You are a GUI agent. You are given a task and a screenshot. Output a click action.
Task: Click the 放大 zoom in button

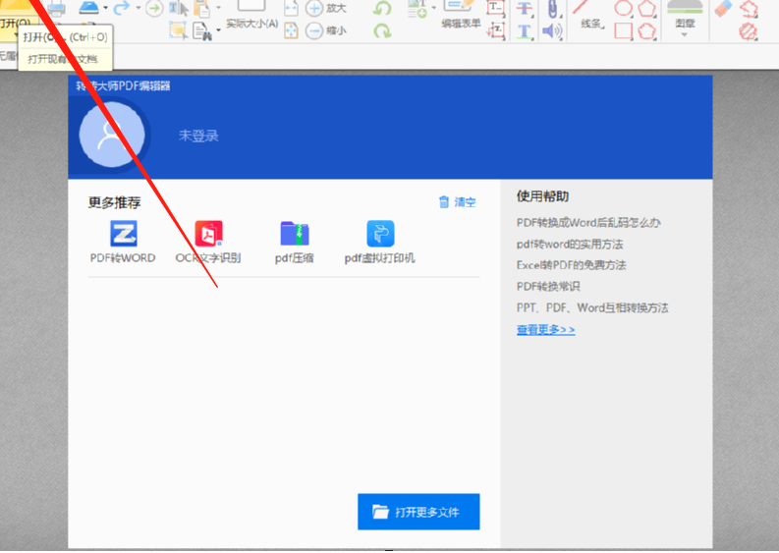coord(326,8)
